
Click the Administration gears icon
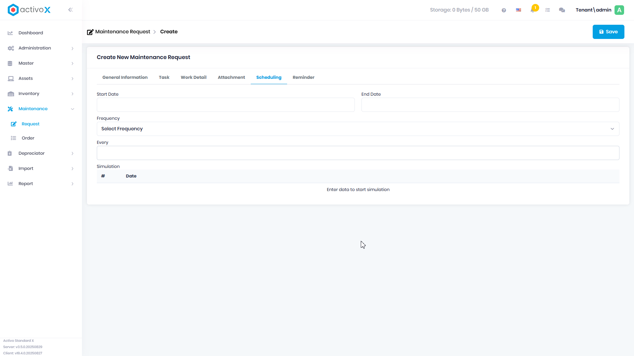tap(11, 48)
